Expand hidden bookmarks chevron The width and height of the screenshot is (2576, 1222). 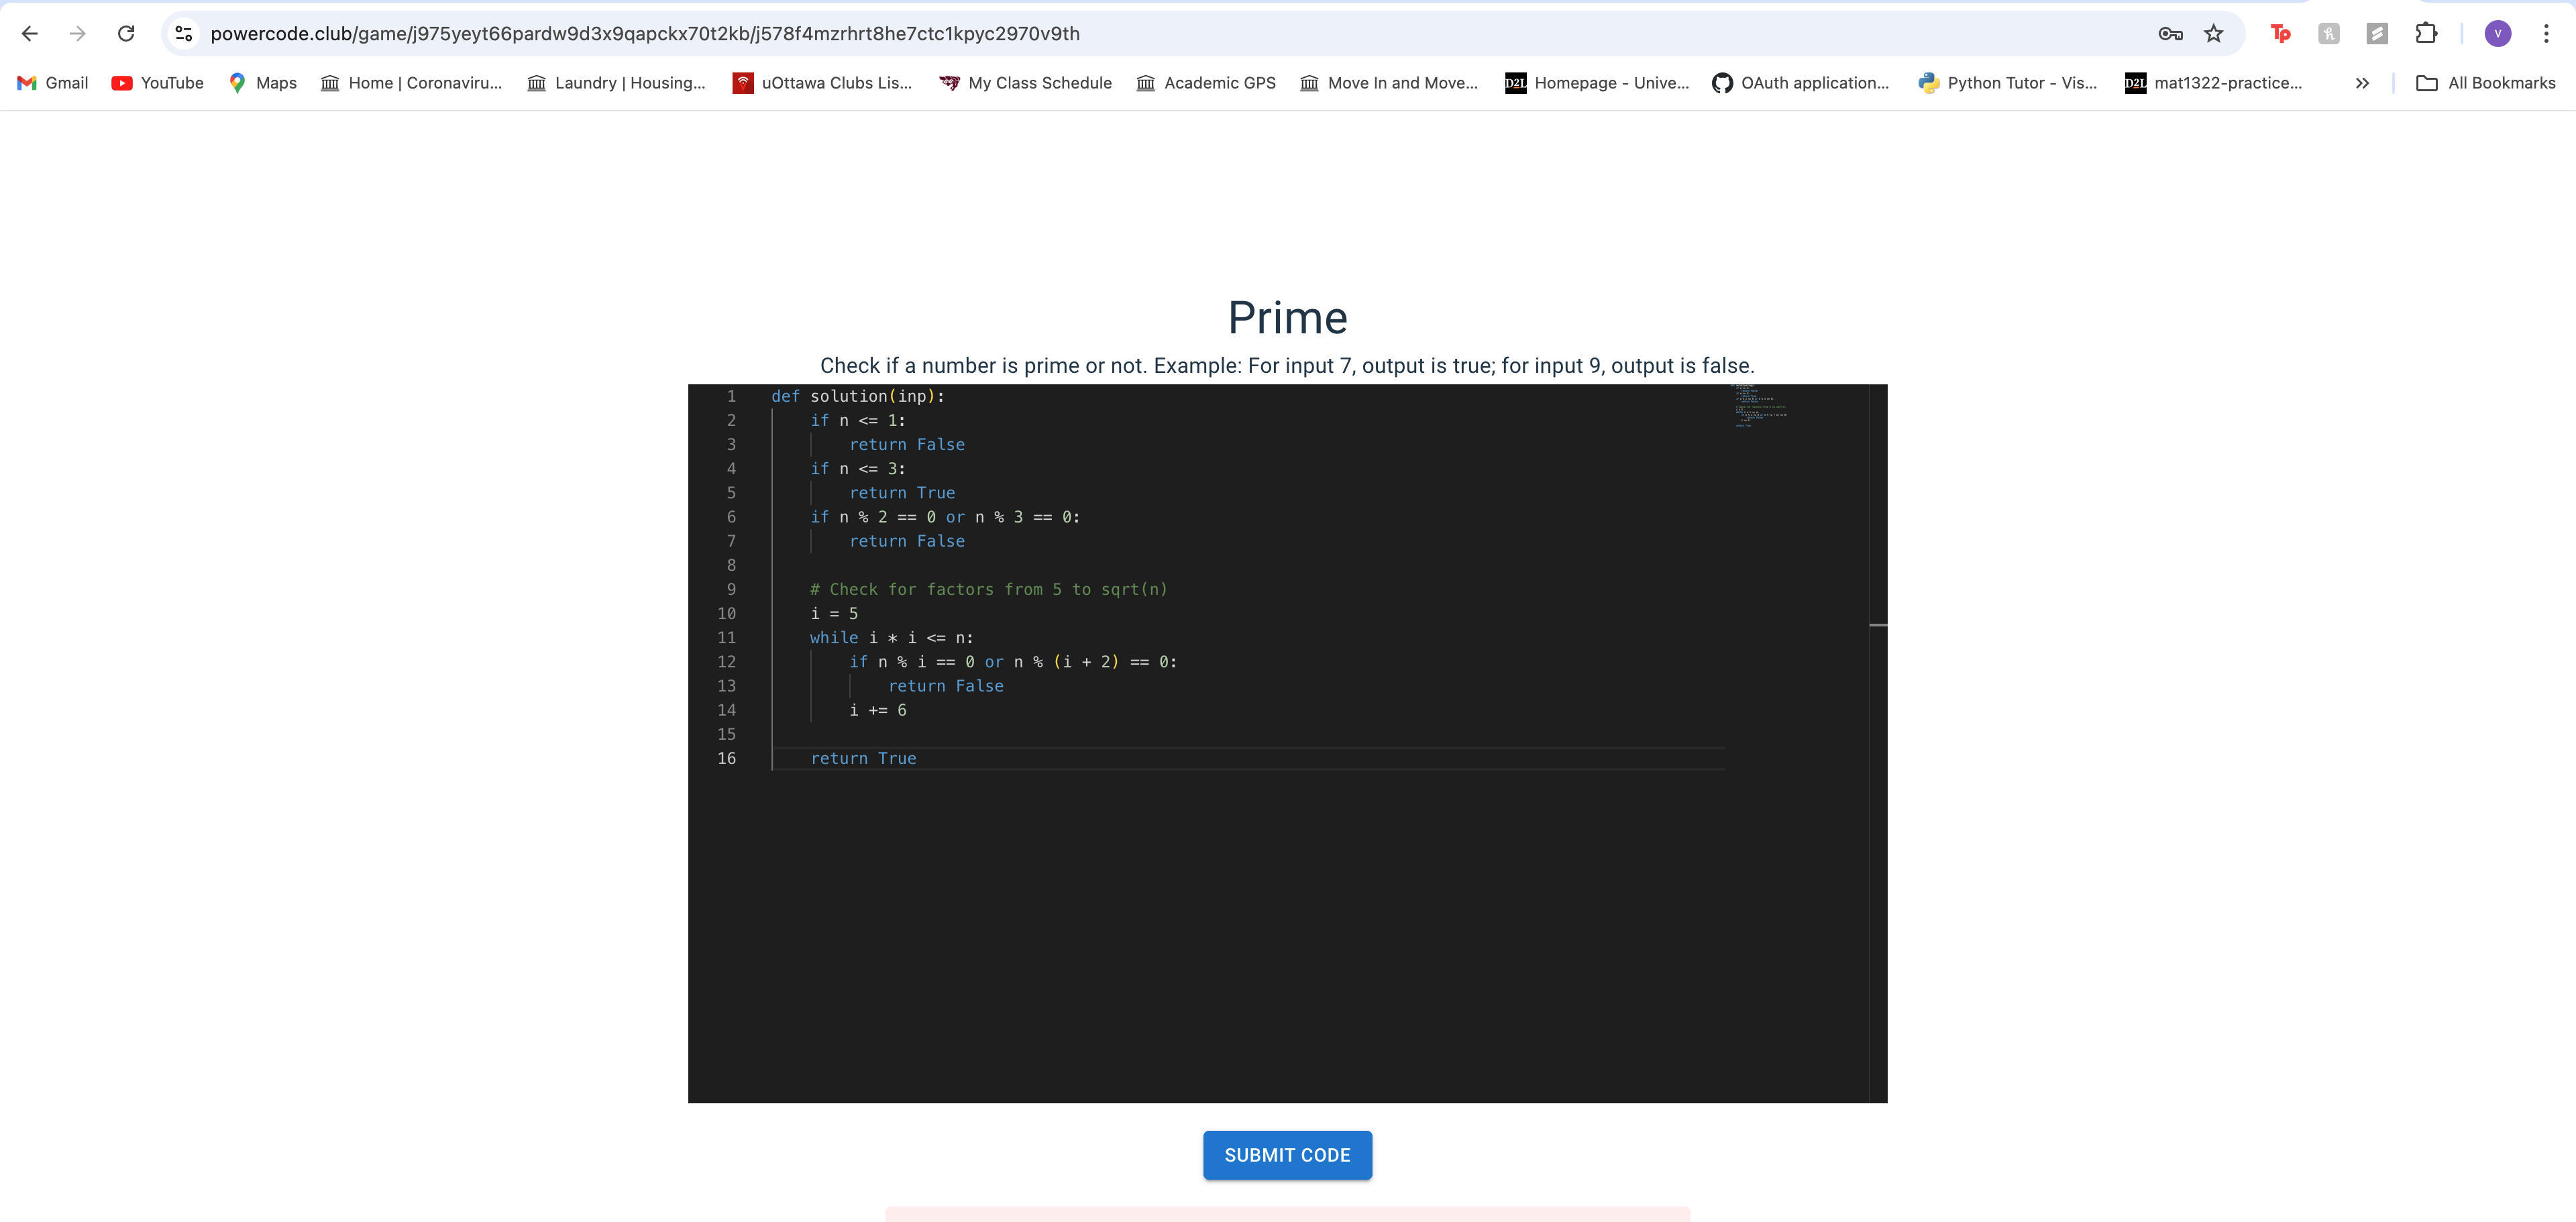point(2362,83)
